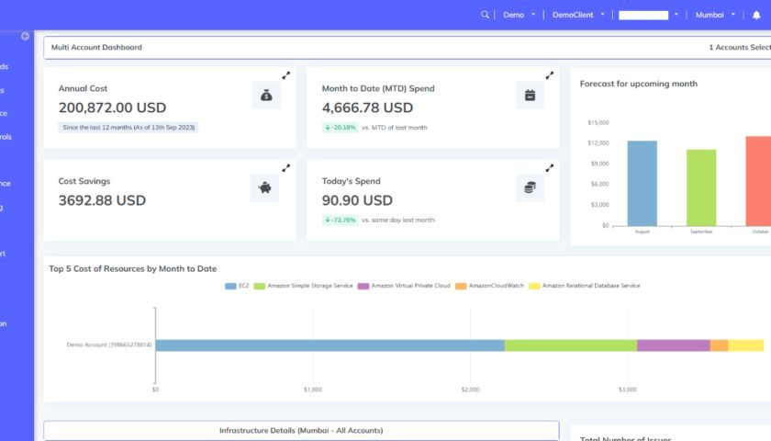771x441 pixels.
Task: Expand the Today's Spend card
Action: (x=550, y=168)
